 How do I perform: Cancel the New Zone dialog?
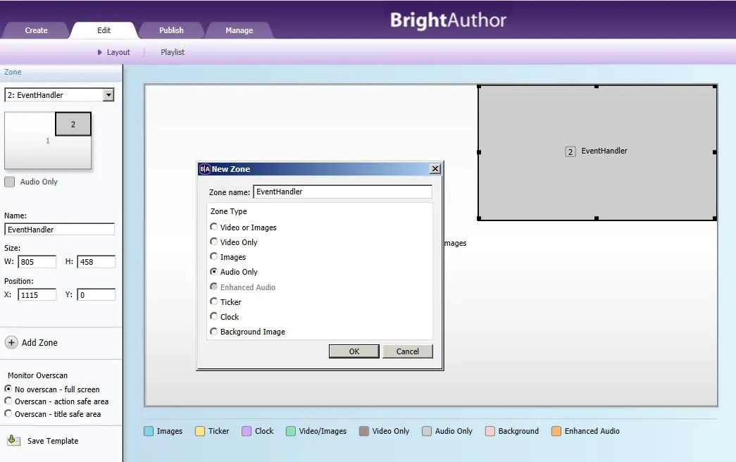point(407,351)
